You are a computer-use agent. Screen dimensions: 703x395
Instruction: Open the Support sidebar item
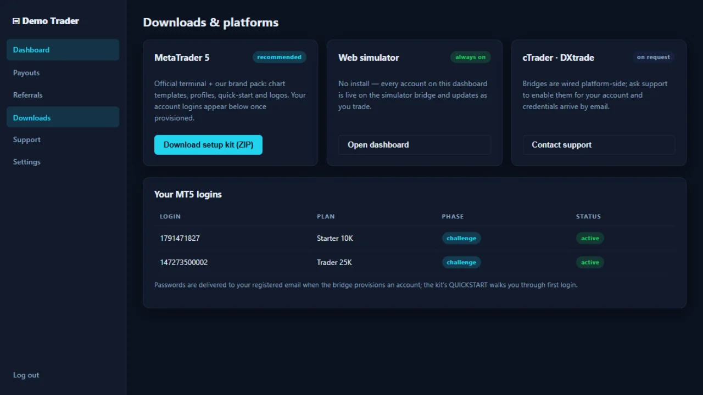[63, 140]
